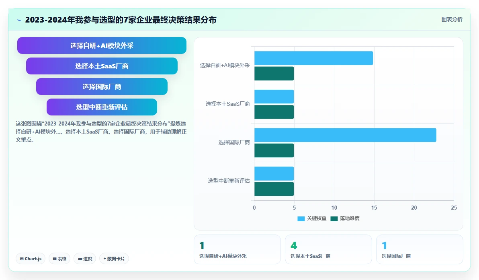The width and height of the screenshot is (479, 280).
Task: Select the 选型中断重新评估 funnel bar
Action: click(102, 107)
